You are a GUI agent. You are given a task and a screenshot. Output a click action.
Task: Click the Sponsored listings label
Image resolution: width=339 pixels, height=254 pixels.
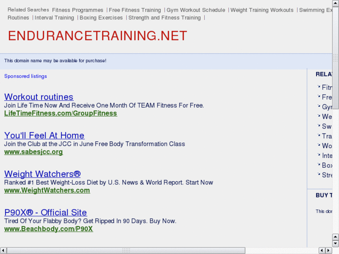click(x=26, y=76)
